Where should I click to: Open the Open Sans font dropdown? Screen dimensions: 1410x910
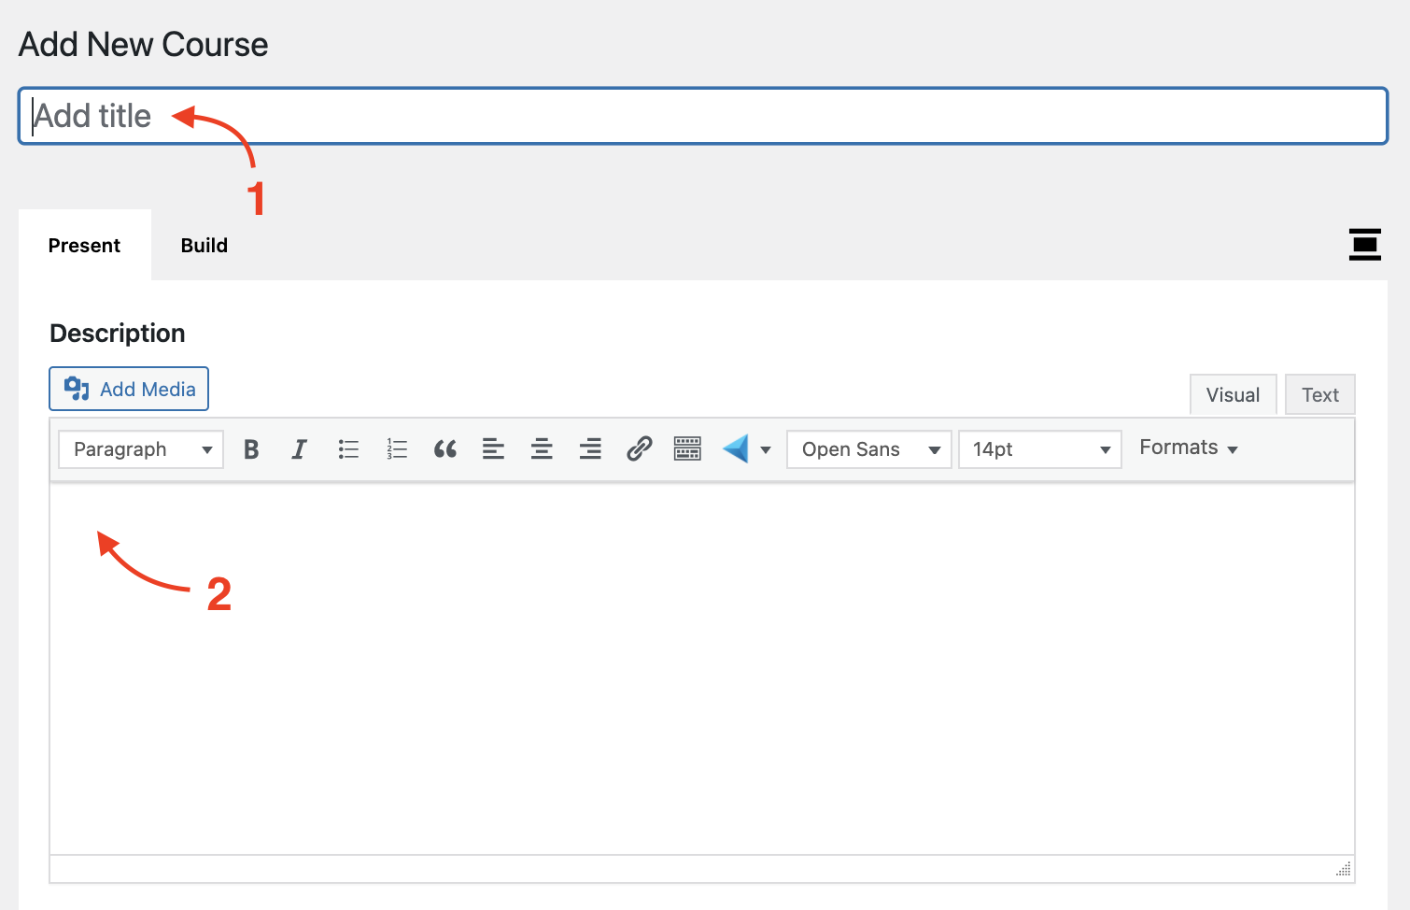pyautogui.click(x=868, y=449)
